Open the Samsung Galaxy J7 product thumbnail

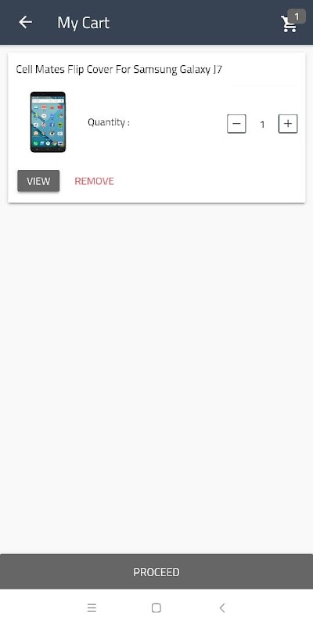click(x=48, y=122)
